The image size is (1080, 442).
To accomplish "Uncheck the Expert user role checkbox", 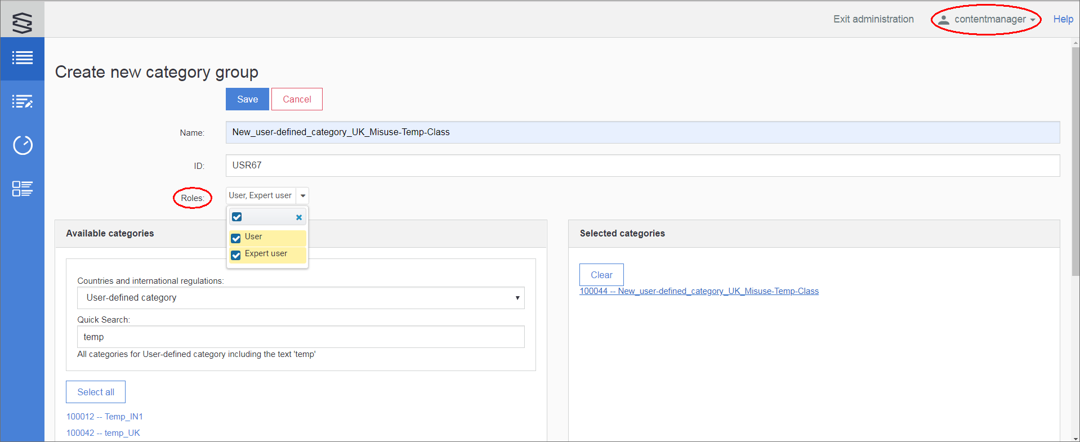I will (x=236, y=255).
